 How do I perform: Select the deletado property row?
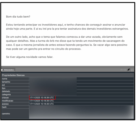click(x=68, y=91)
